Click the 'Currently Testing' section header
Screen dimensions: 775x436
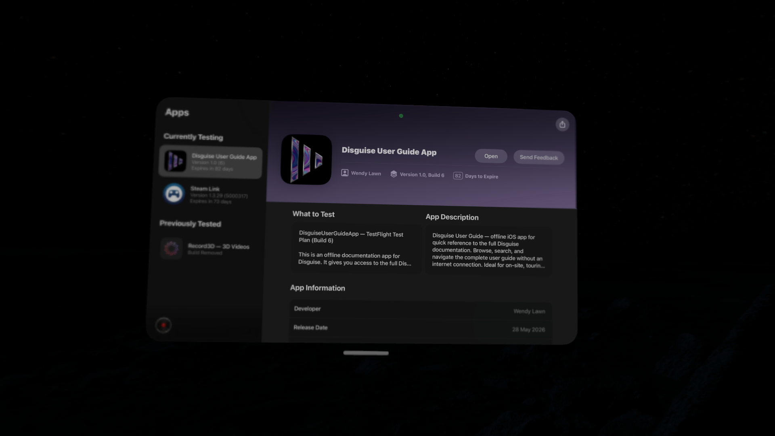(193, 137)
